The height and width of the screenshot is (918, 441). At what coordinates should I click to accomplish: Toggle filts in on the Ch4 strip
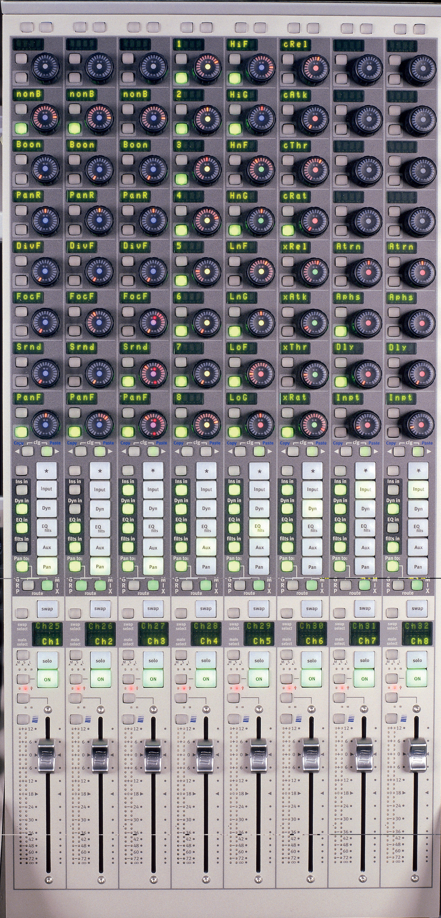coord(181,547)
